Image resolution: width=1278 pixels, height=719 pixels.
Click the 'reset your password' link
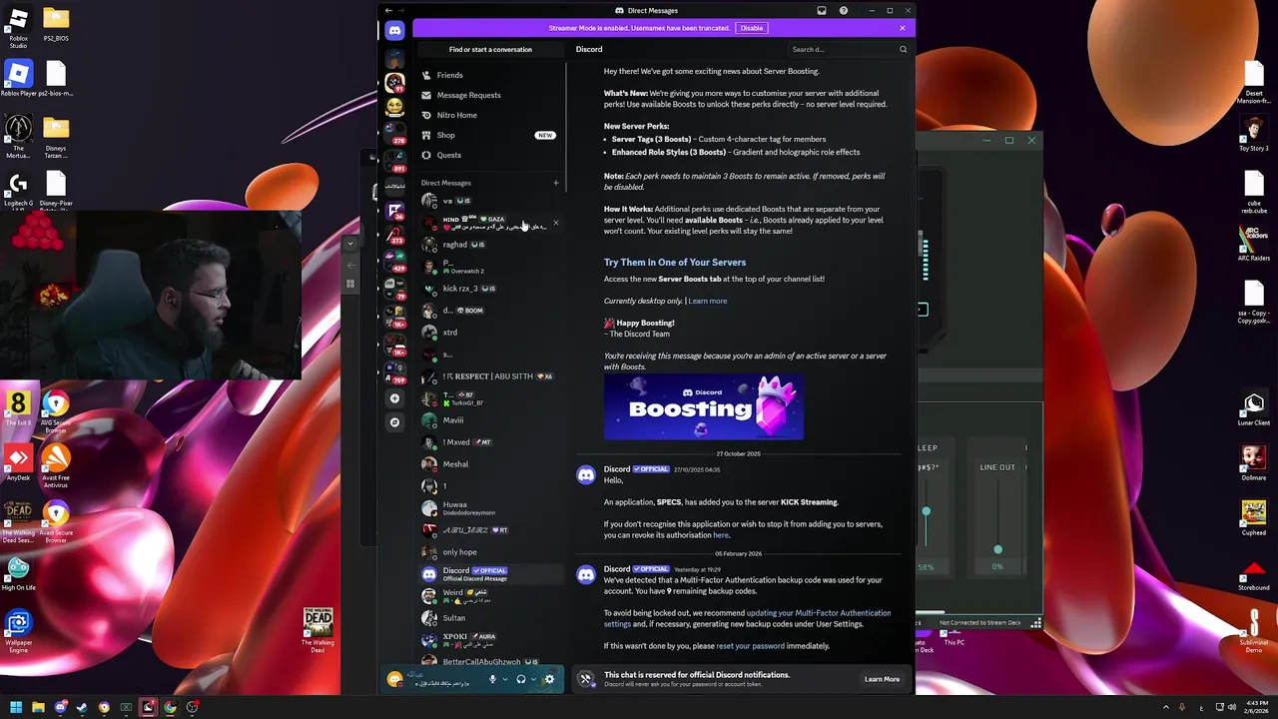tap(750, 646)
